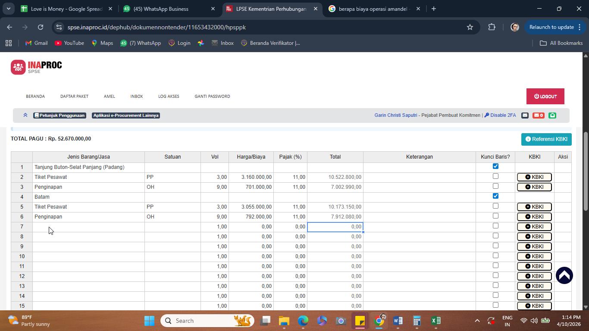The image size is (589, 331).
Task: Go back to previous page
Action: coord(9,27)
